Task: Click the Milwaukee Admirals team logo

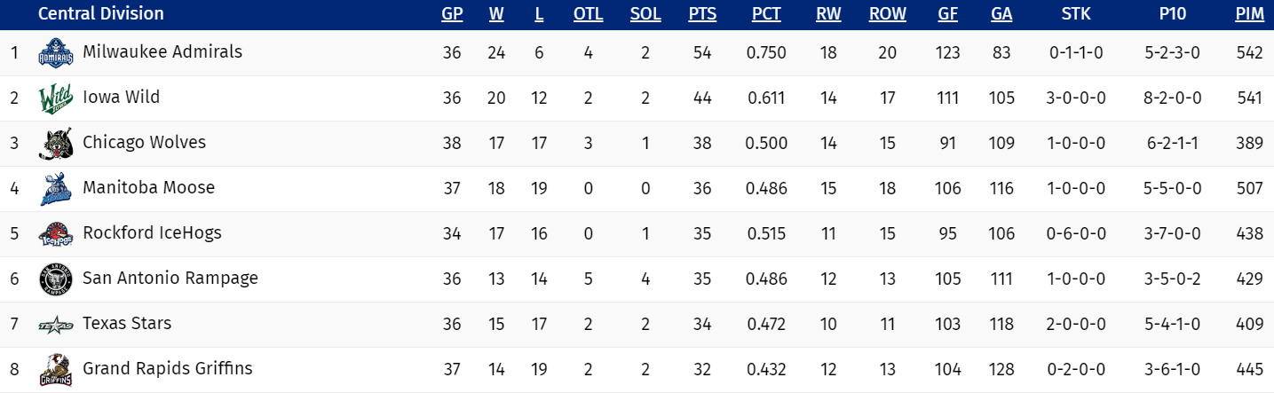Action: [x=53, y=53]
